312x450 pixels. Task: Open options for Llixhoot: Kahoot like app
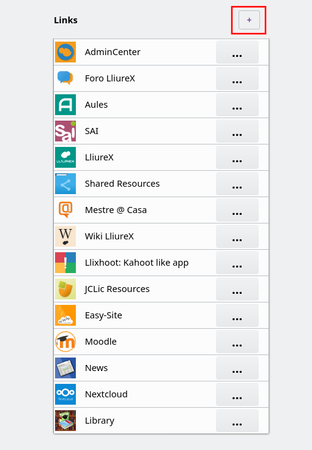(237, 263)
